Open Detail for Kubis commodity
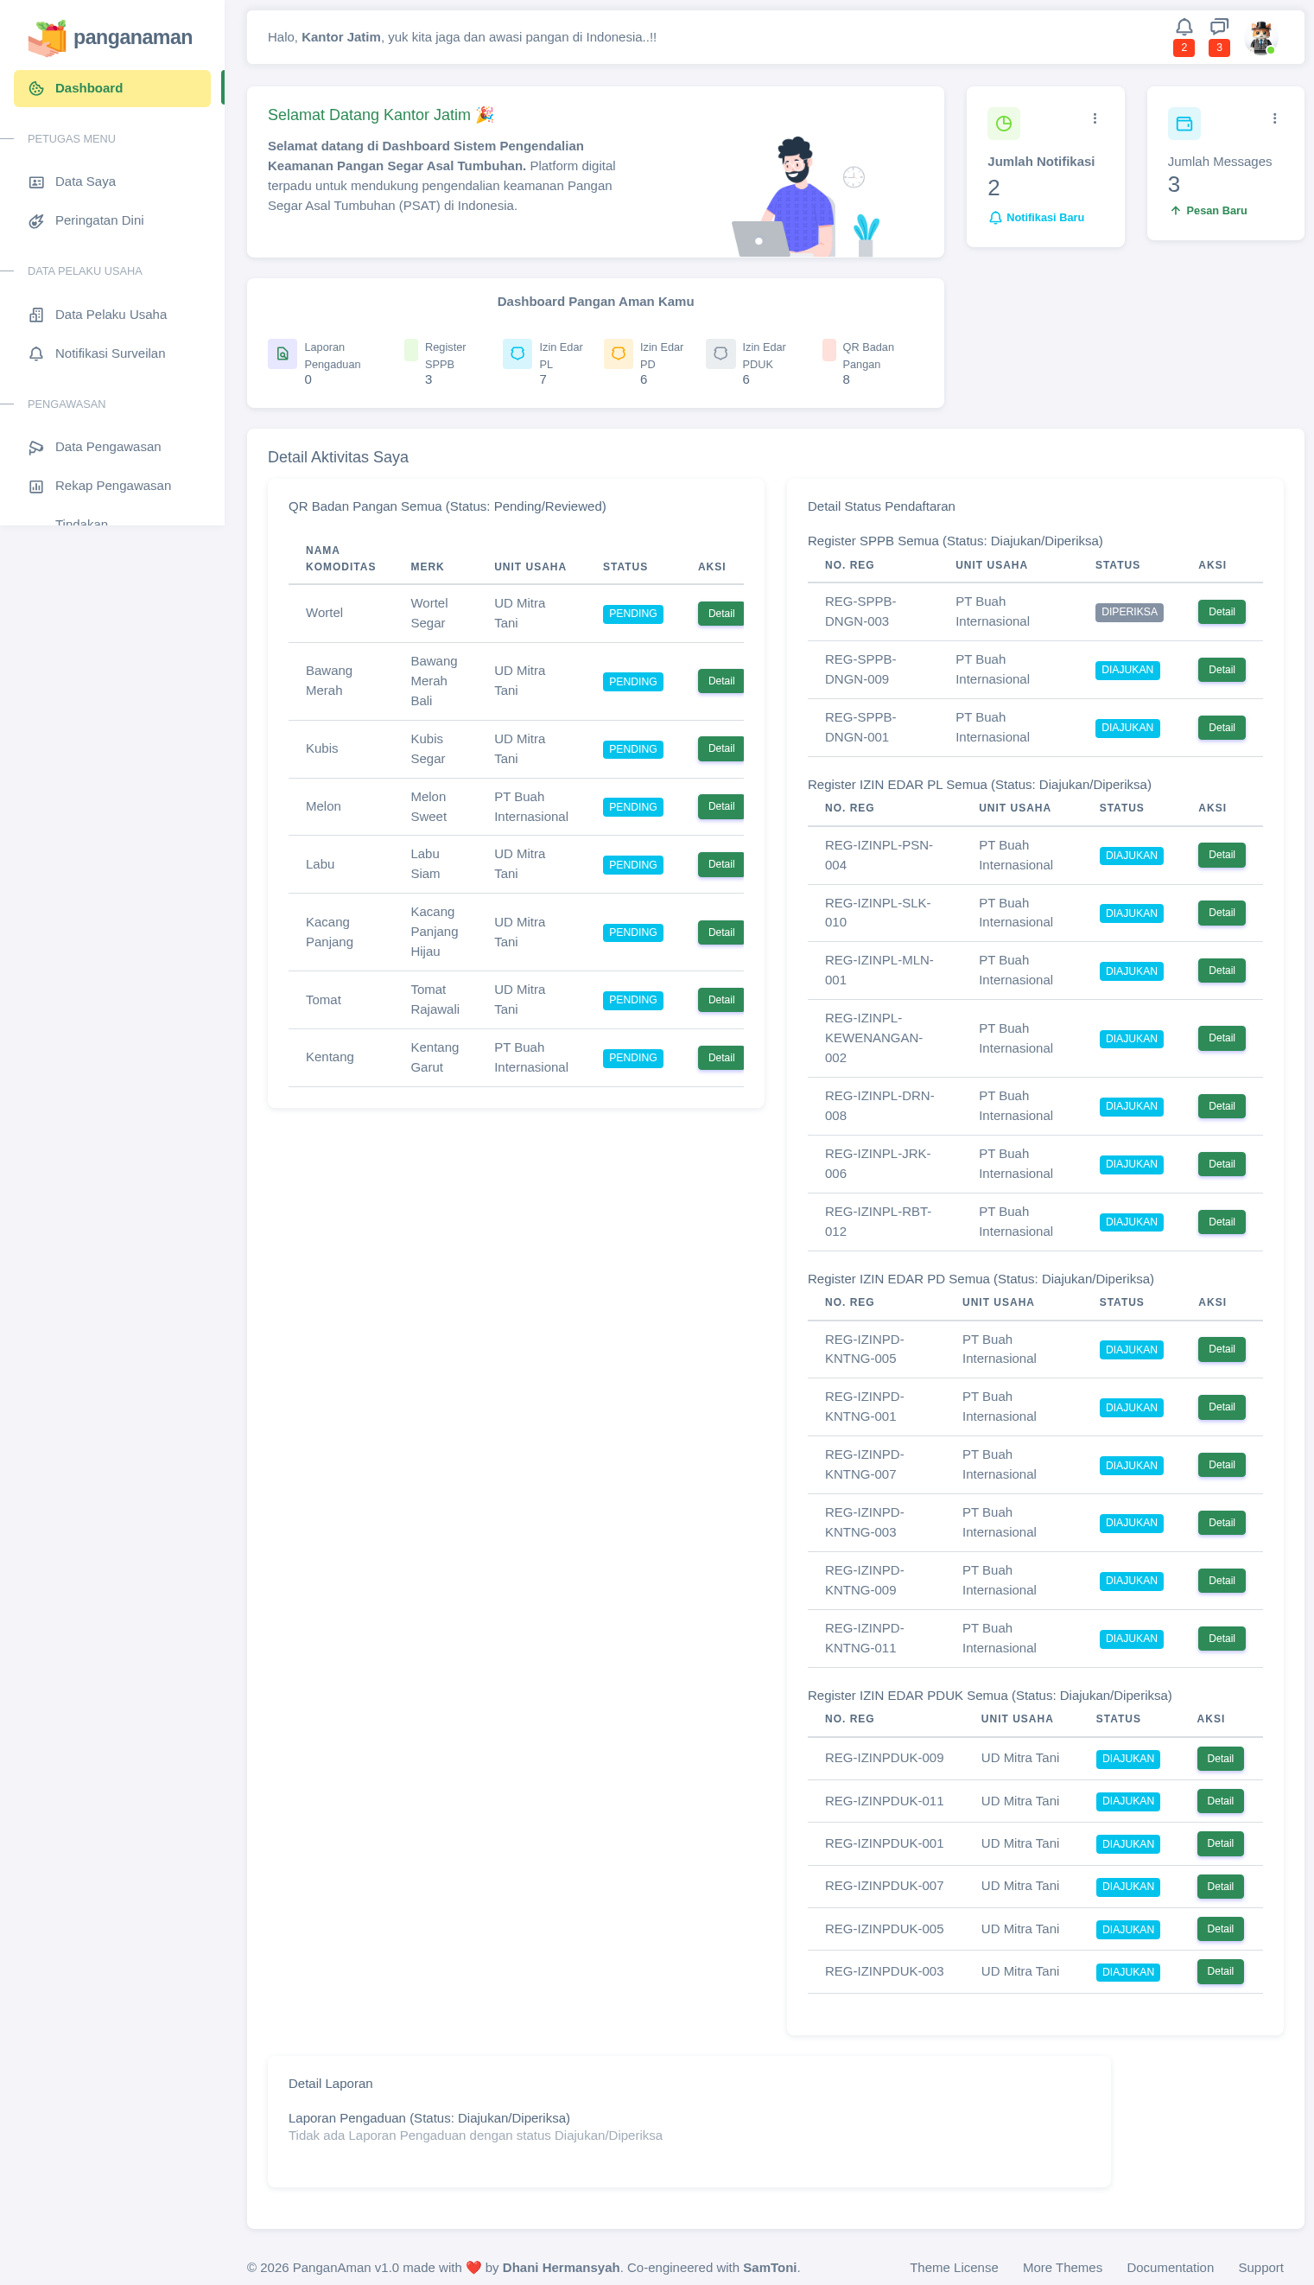The width and height of the screenshot is (1314, 2285). (x=720, y=749)
